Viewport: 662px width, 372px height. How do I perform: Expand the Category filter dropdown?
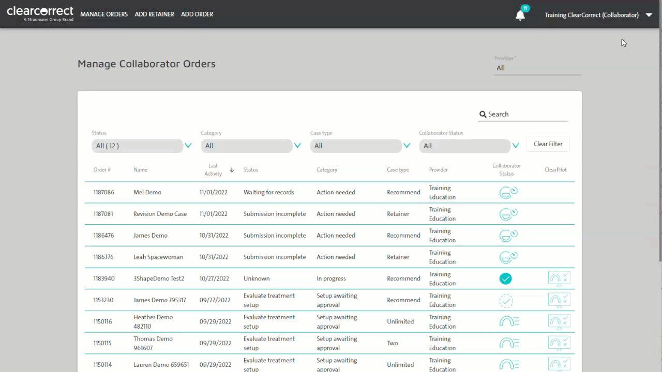(297, 146)
